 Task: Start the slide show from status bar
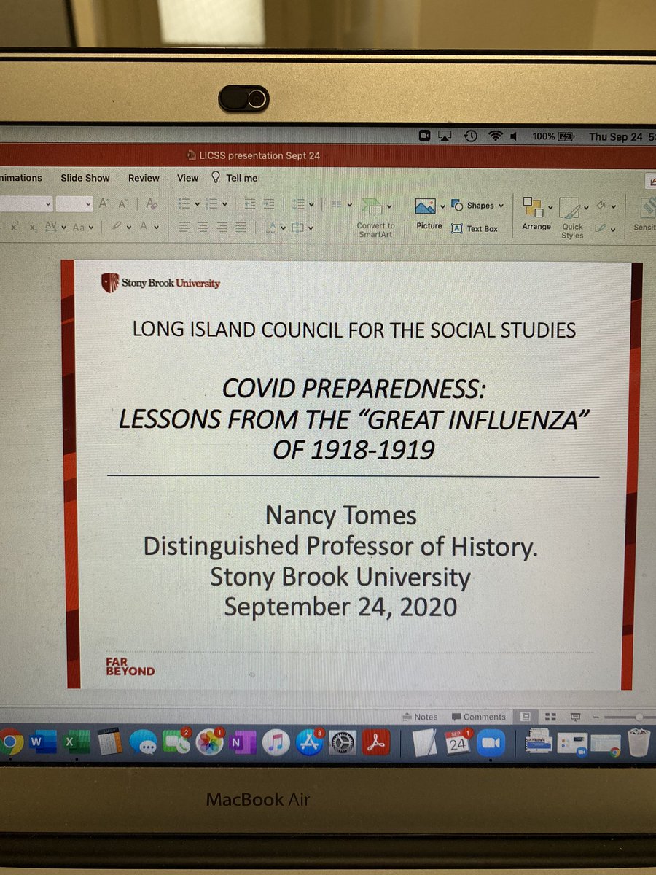coord(576,717)
